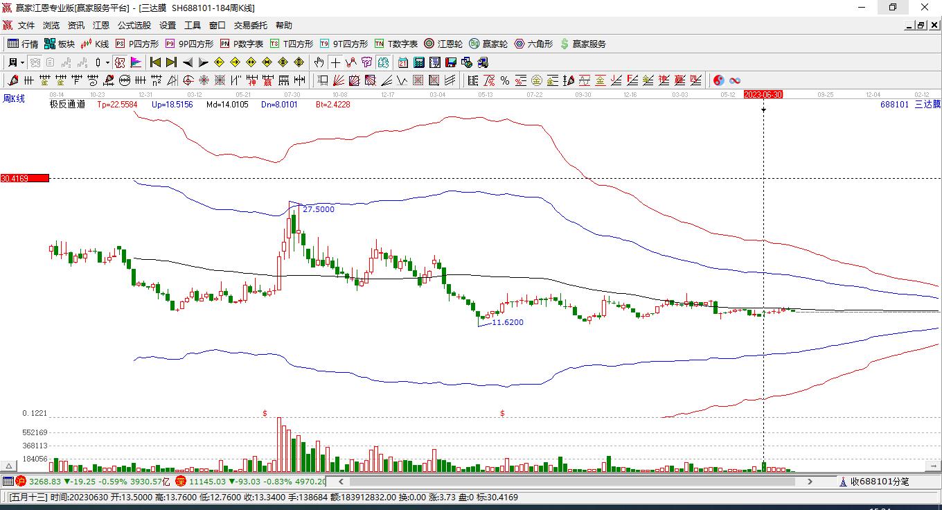Open the 9T四方形 tool
This screenshot has height=510, width=942.
(344, 44)
